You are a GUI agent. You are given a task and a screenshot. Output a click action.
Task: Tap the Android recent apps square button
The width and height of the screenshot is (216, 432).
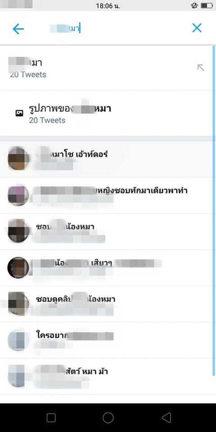click(x=51, y=418)
